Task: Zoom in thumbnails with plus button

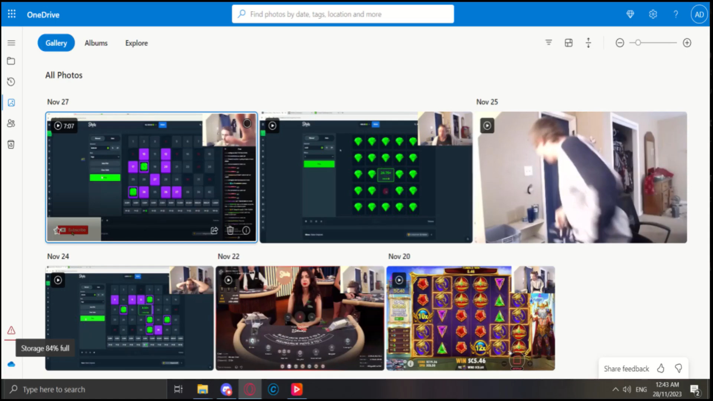Action: [687, 43]
